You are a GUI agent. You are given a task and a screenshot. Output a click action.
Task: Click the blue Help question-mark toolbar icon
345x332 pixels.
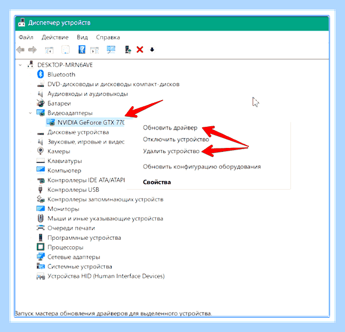coord(82,49)
